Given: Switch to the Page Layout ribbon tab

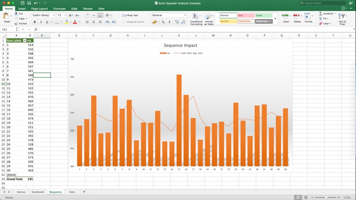Looking at the screenshot, I should [39, 9].
